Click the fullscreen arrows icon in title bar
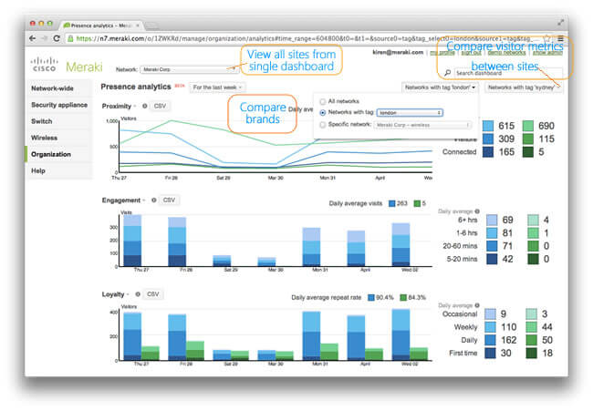Screen dimensions: 593x411 pyautogui.click(x=560, y=23)
